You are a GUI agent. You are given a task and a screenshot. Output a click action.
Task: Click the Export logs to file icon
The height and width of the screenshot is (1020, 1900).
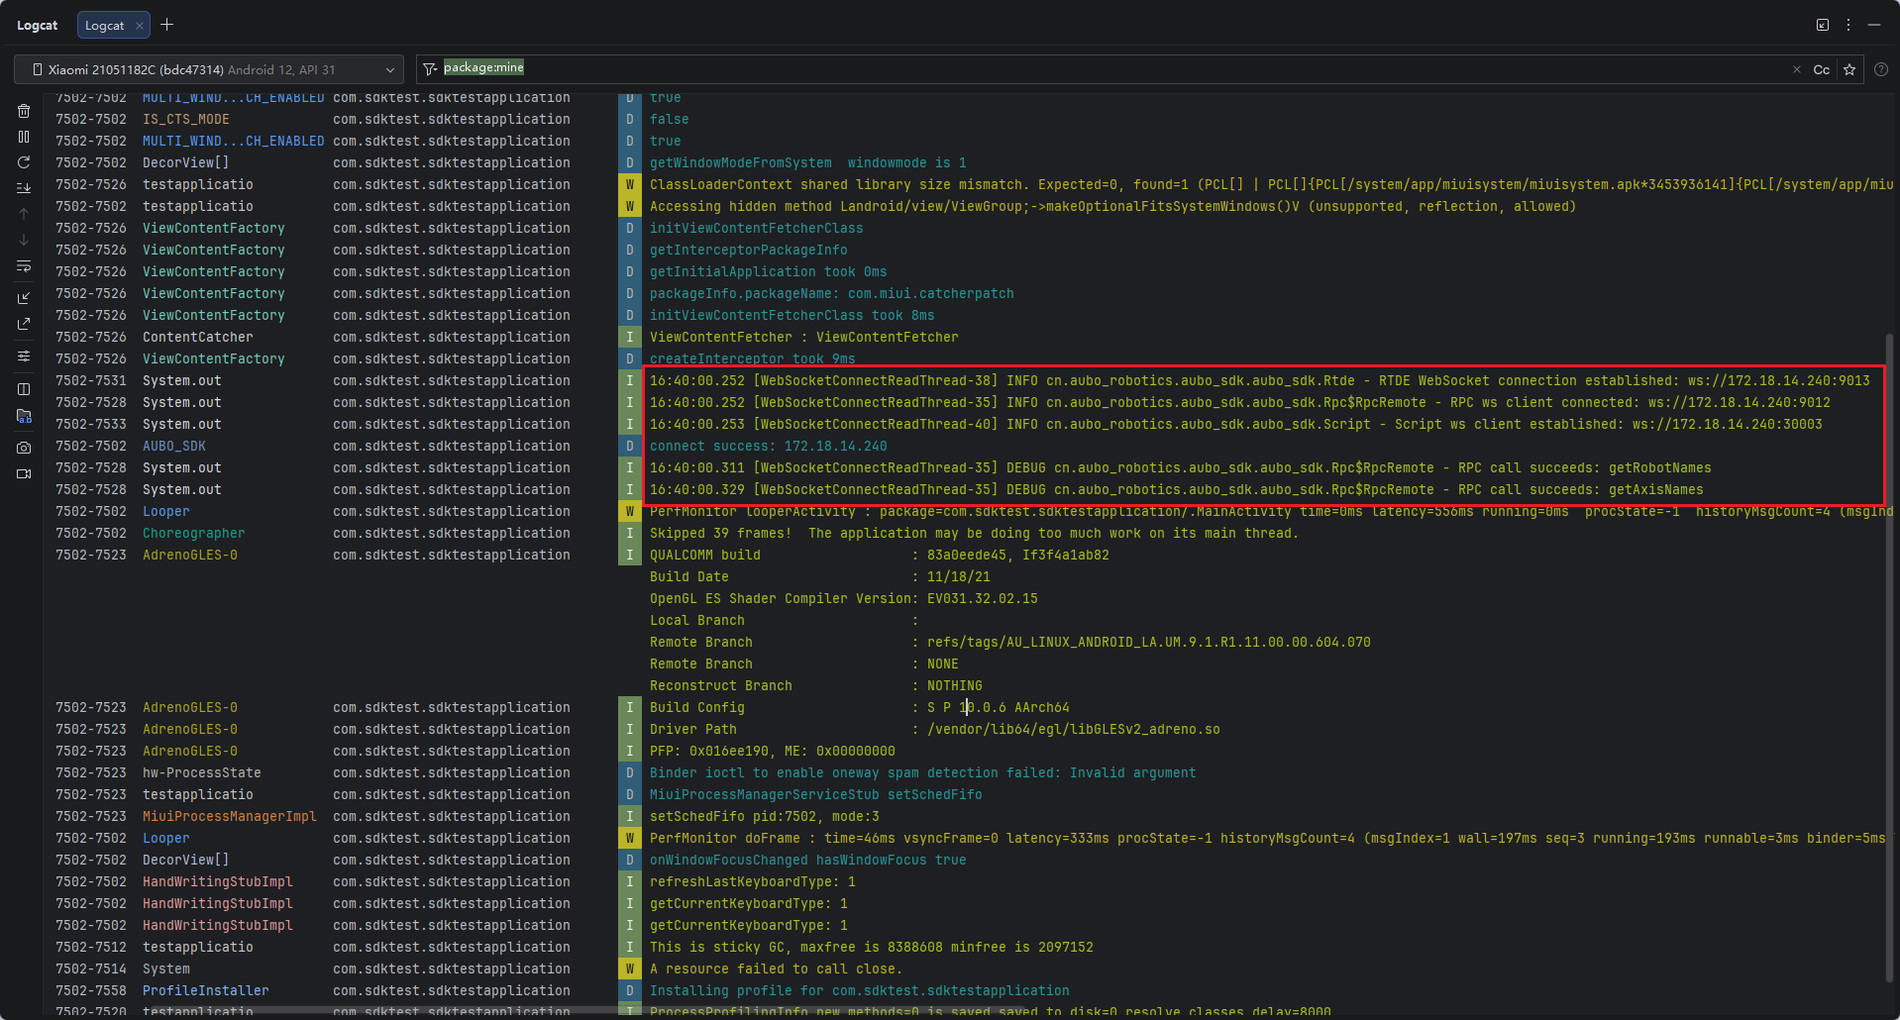[24, 324]
